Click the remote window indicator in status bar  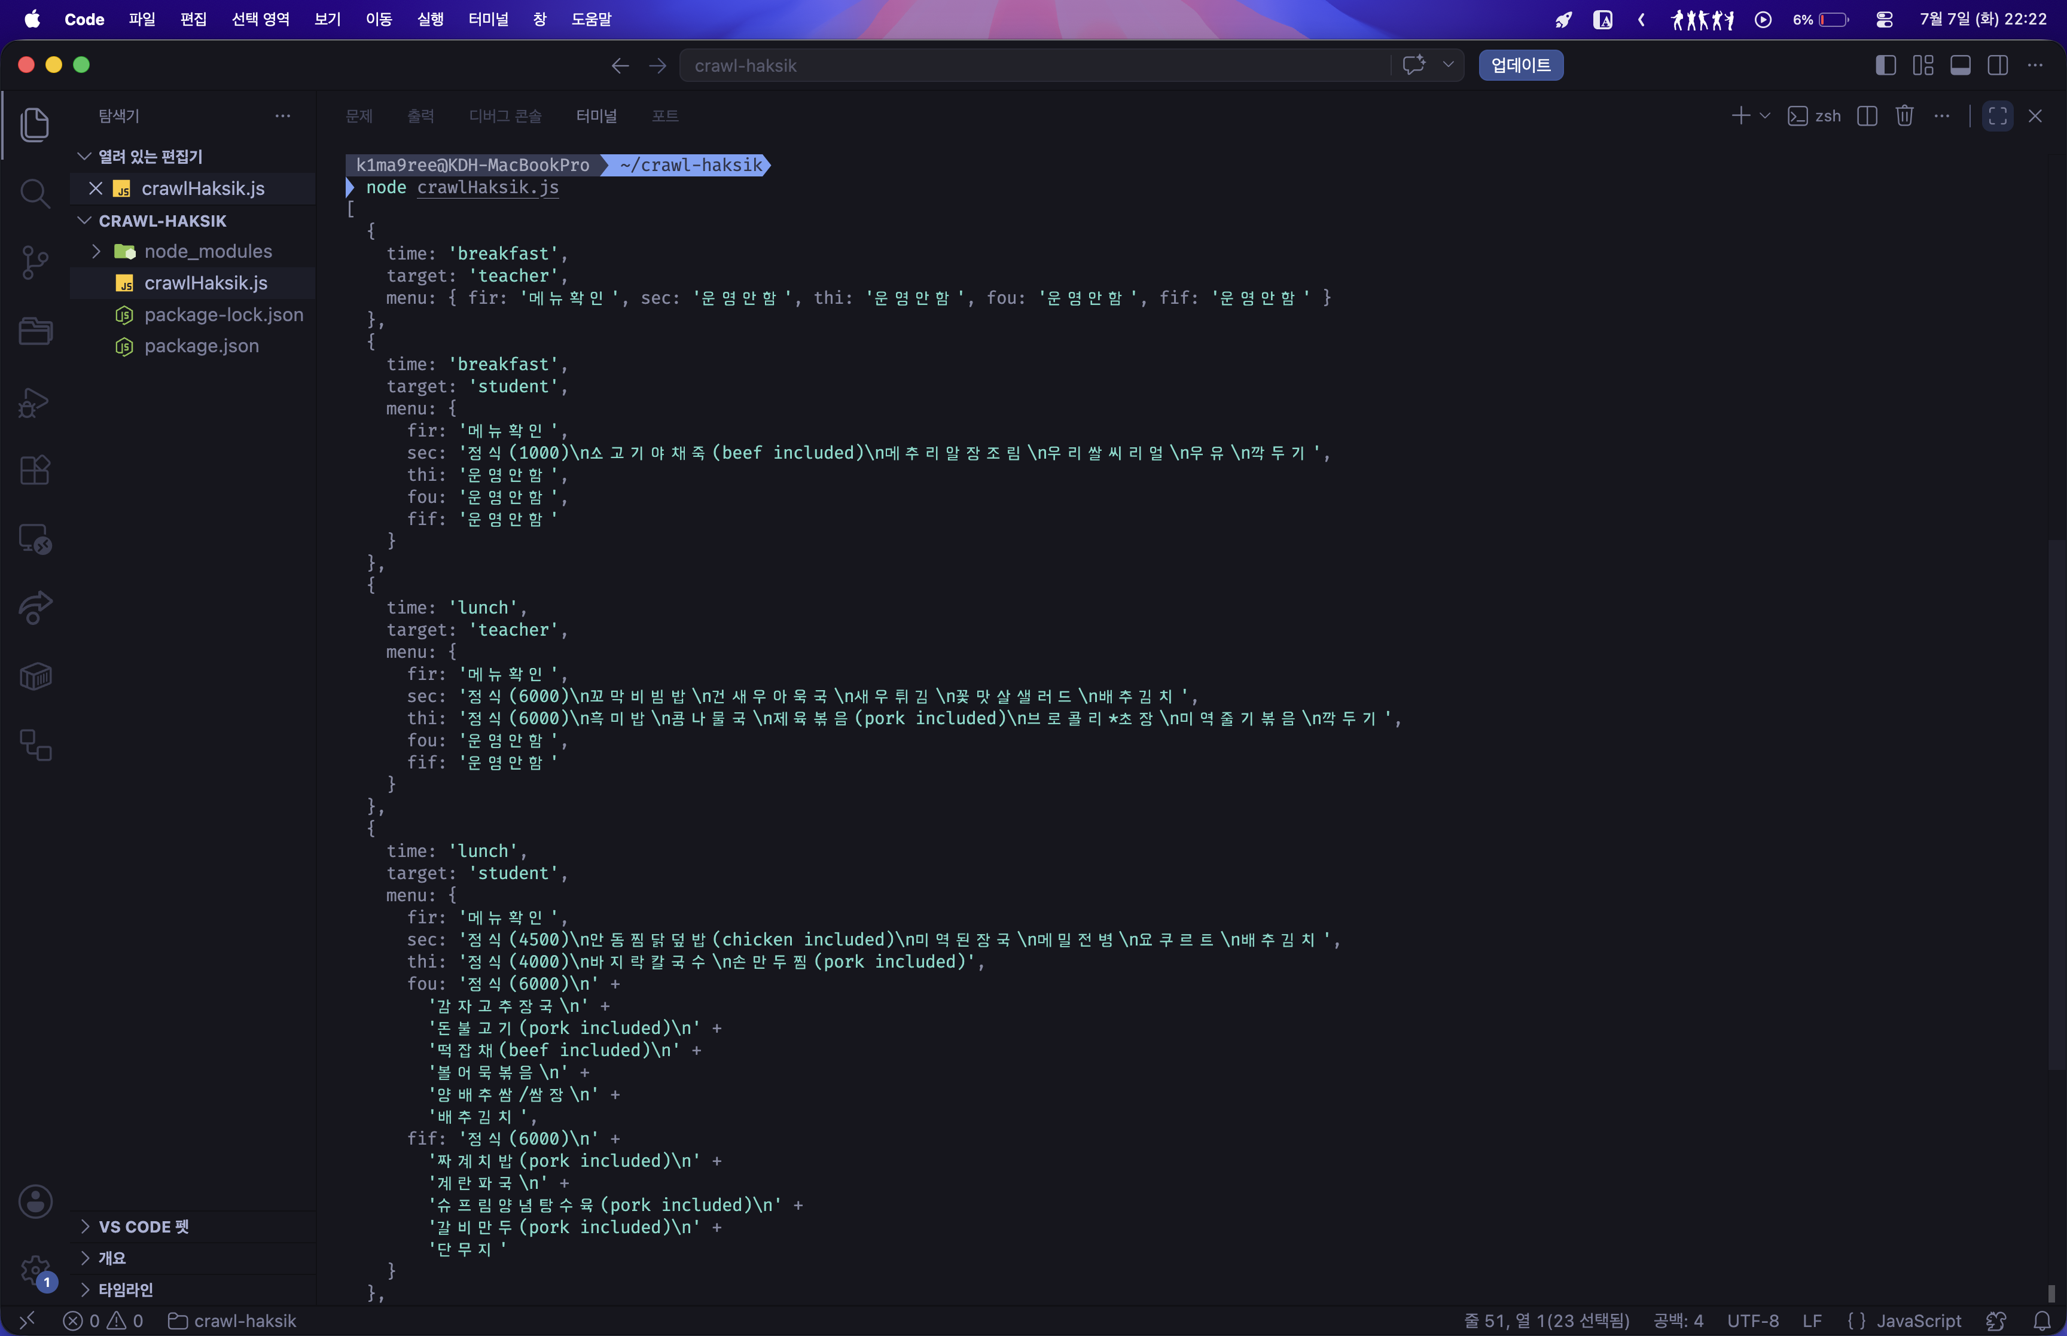point(27,1320)
